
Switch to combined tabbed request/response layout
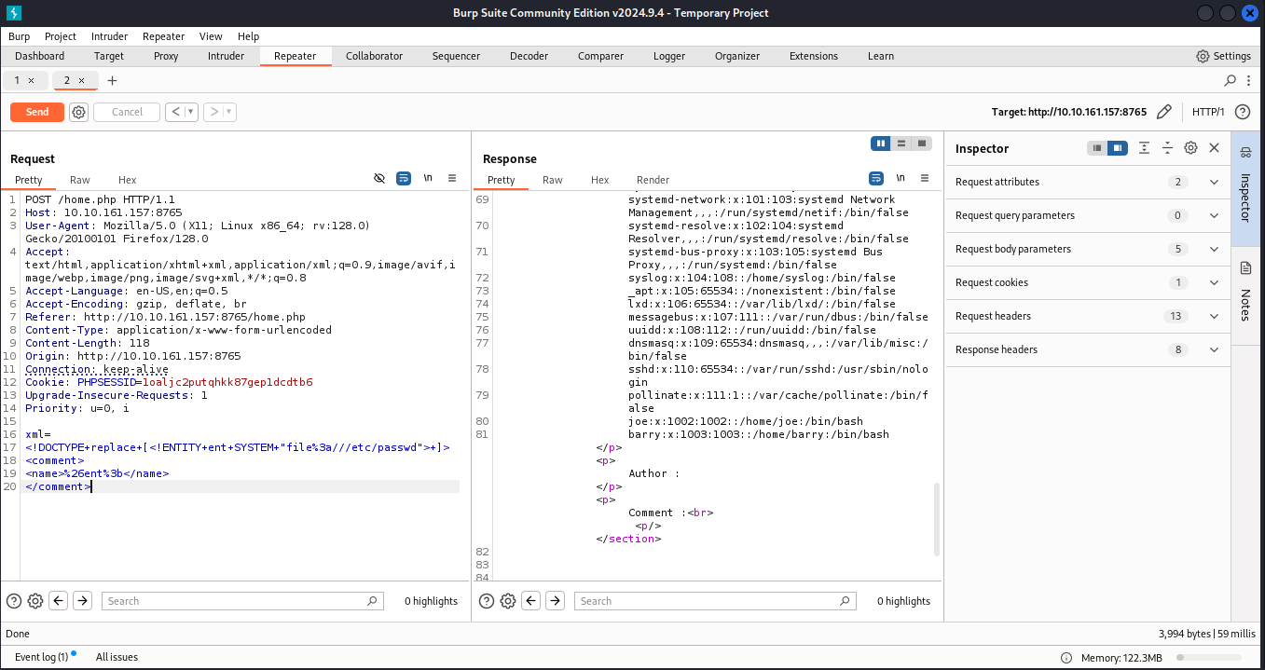pos(922,144)
